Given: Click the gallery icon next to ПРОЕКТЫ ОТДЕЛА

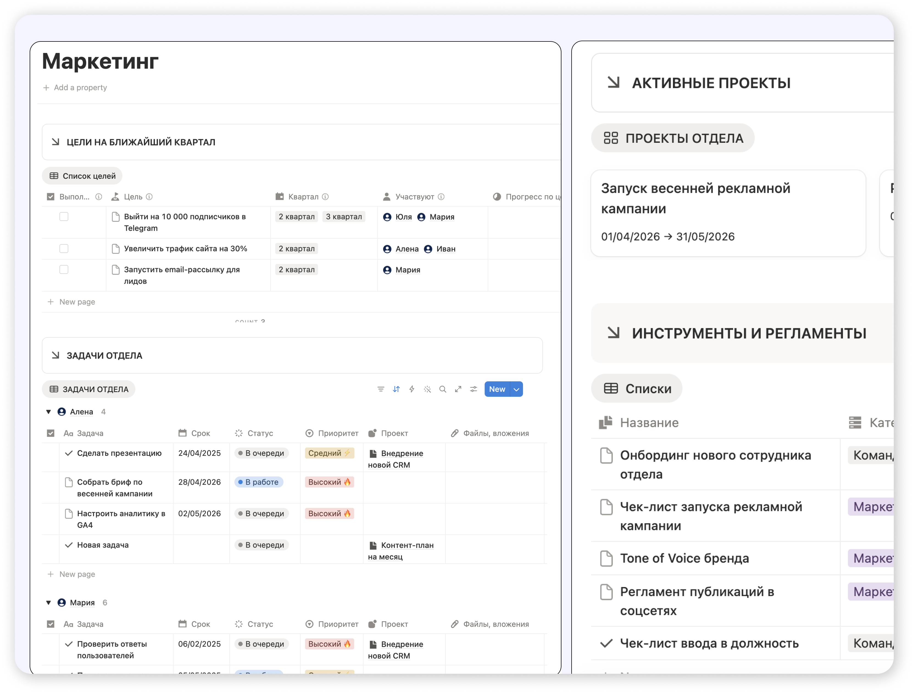Looking at the screenshot, I should coord(611,138).
